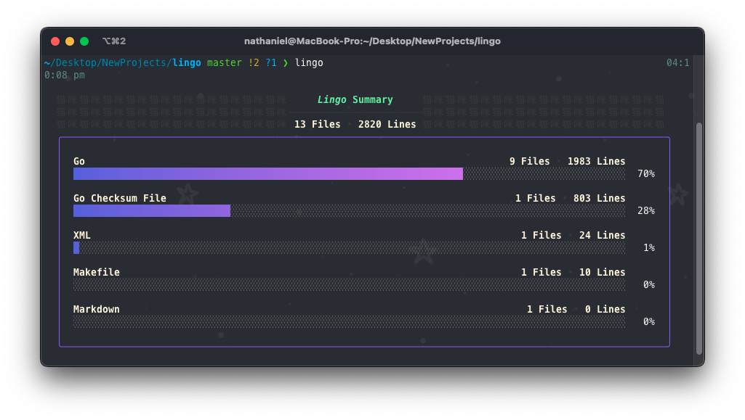Click the XML progress bar fill
Image resolution: width=745 pixels, height=420 pixels.
[76, 247]
